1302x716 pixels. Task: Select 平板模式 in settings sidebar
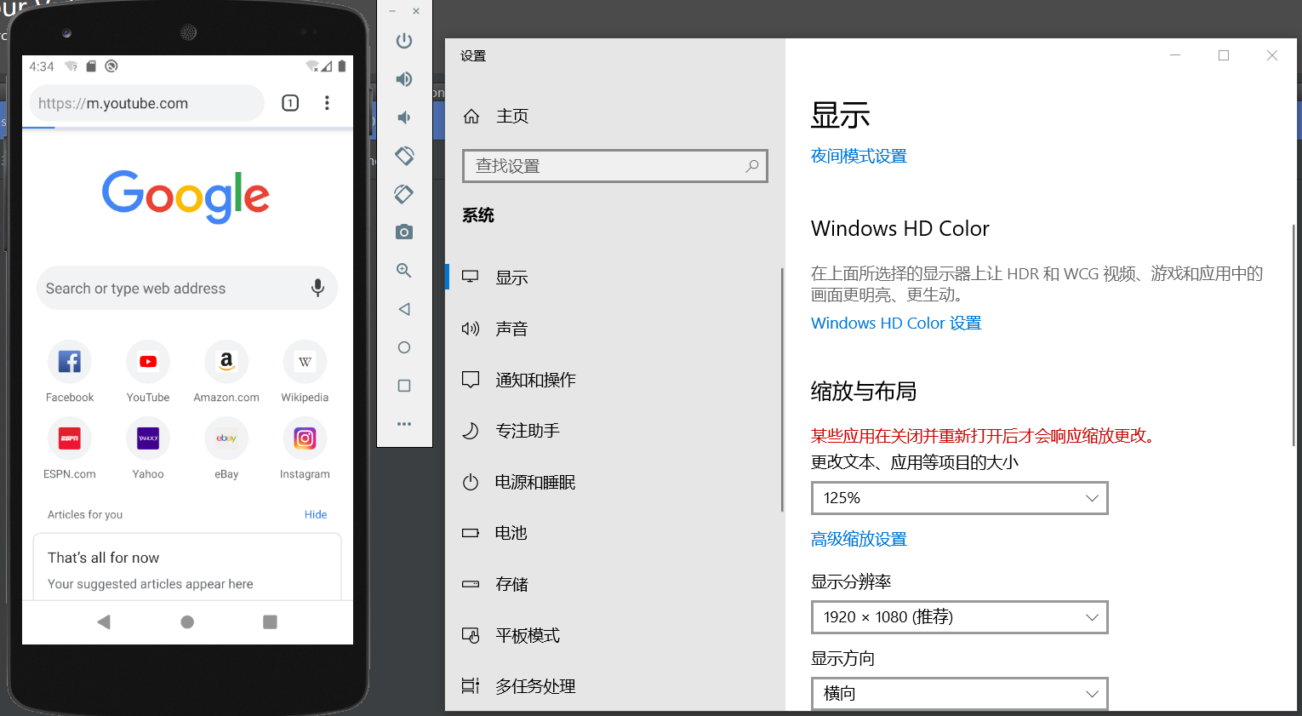[x=614, y=635]
